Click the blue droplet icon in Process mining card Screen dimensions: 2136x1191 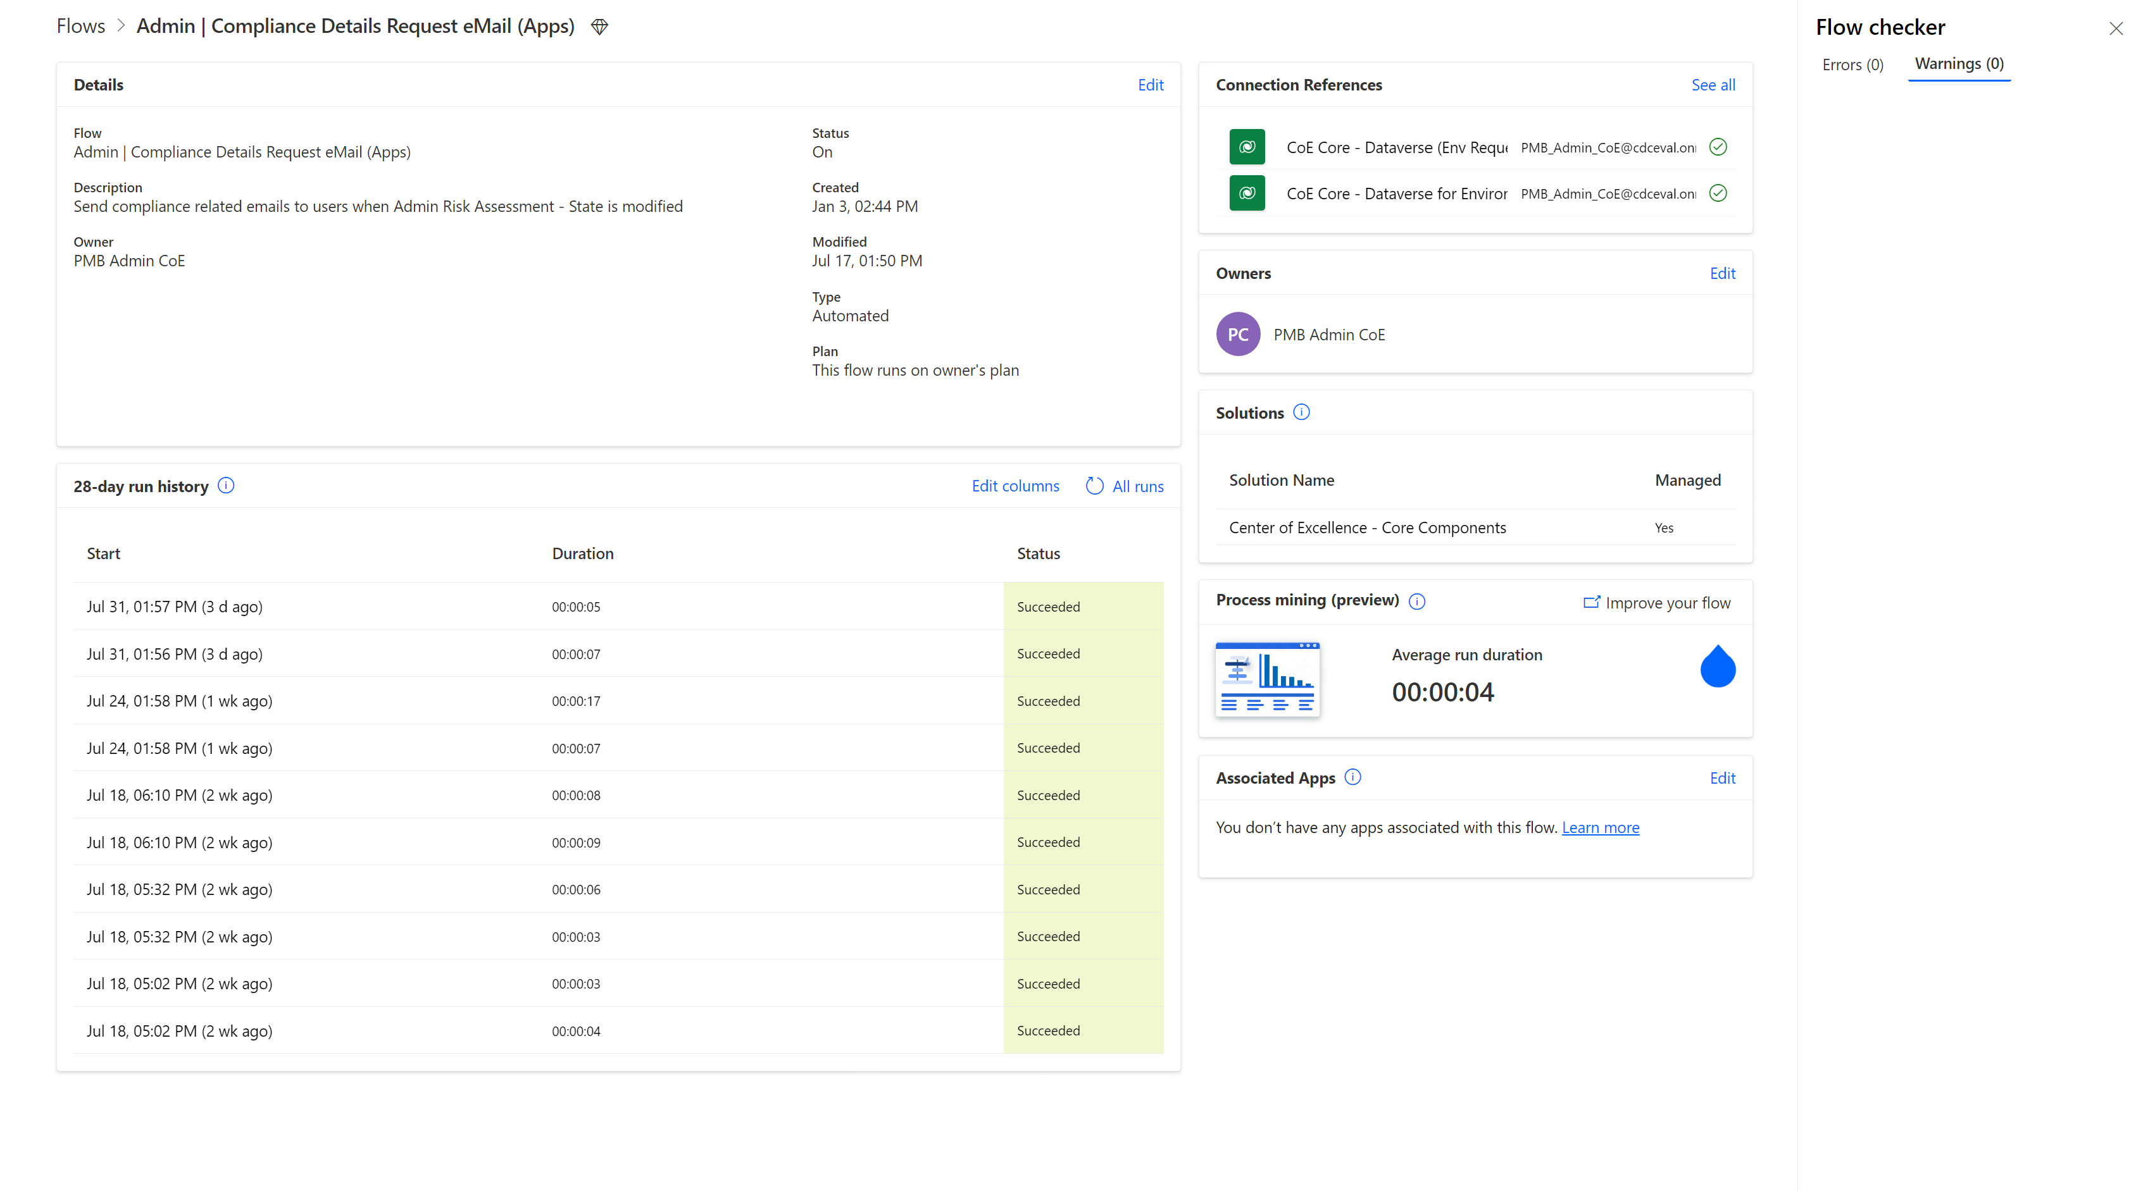pyautogui.click(x=1717, y=667)
